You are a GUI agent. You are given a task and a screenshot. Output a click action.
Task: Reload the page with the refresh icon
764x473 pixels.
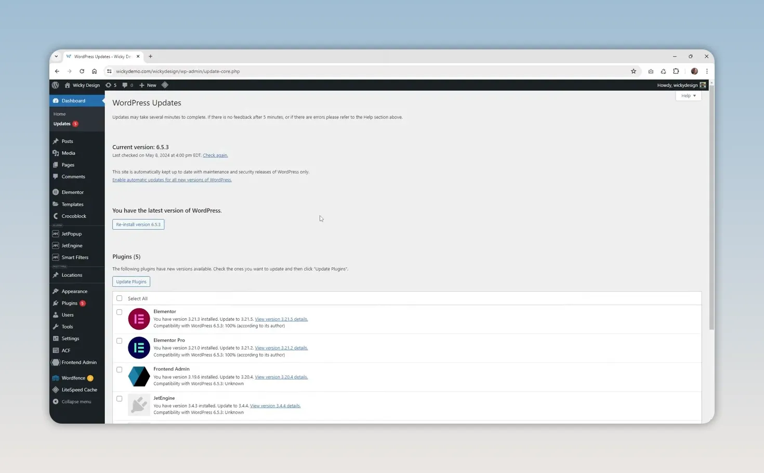[82, 71]
